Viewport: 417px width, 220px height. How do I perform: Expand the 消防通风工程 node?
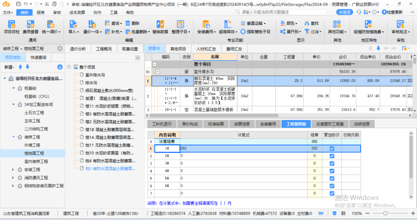(13, 178)
